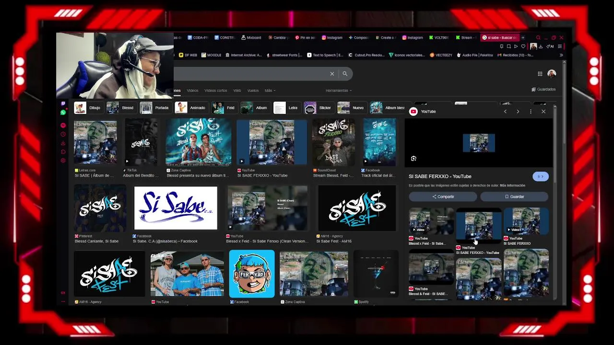Image resolution: width=614 pixels, height=345 pixels.
Task: Go to previous image in preview panel
Action: [x=505, y=112]
